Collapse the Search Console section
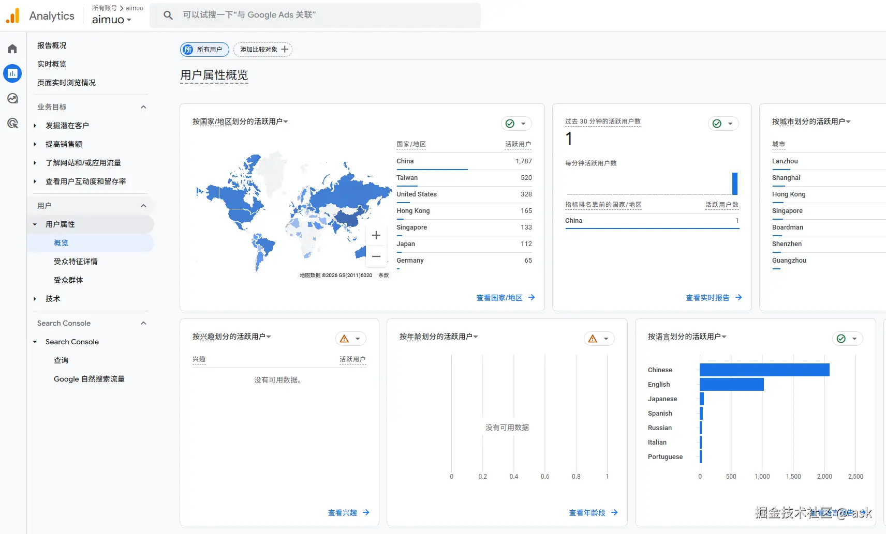This screenshot has height=534, width=886. (143, 323)
